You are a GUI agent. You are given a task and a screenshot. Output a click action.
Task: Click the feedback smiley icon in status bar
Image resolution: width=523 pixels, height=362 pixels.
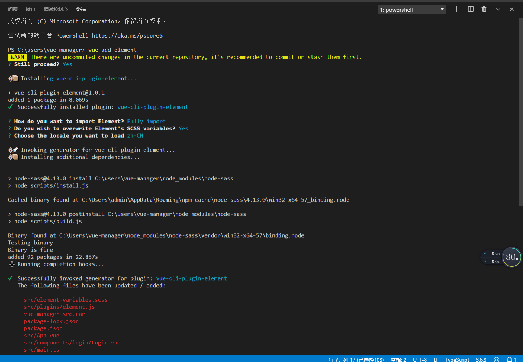(x=497, y=359)
